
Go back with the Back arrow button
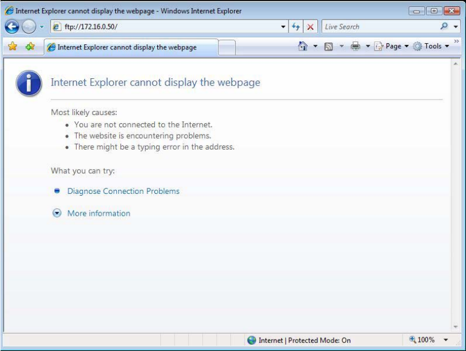pos(12,26)
